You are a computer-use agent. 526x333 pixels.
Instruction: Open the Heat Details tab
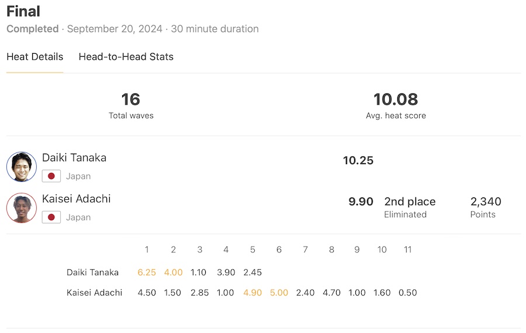[34, 57]
